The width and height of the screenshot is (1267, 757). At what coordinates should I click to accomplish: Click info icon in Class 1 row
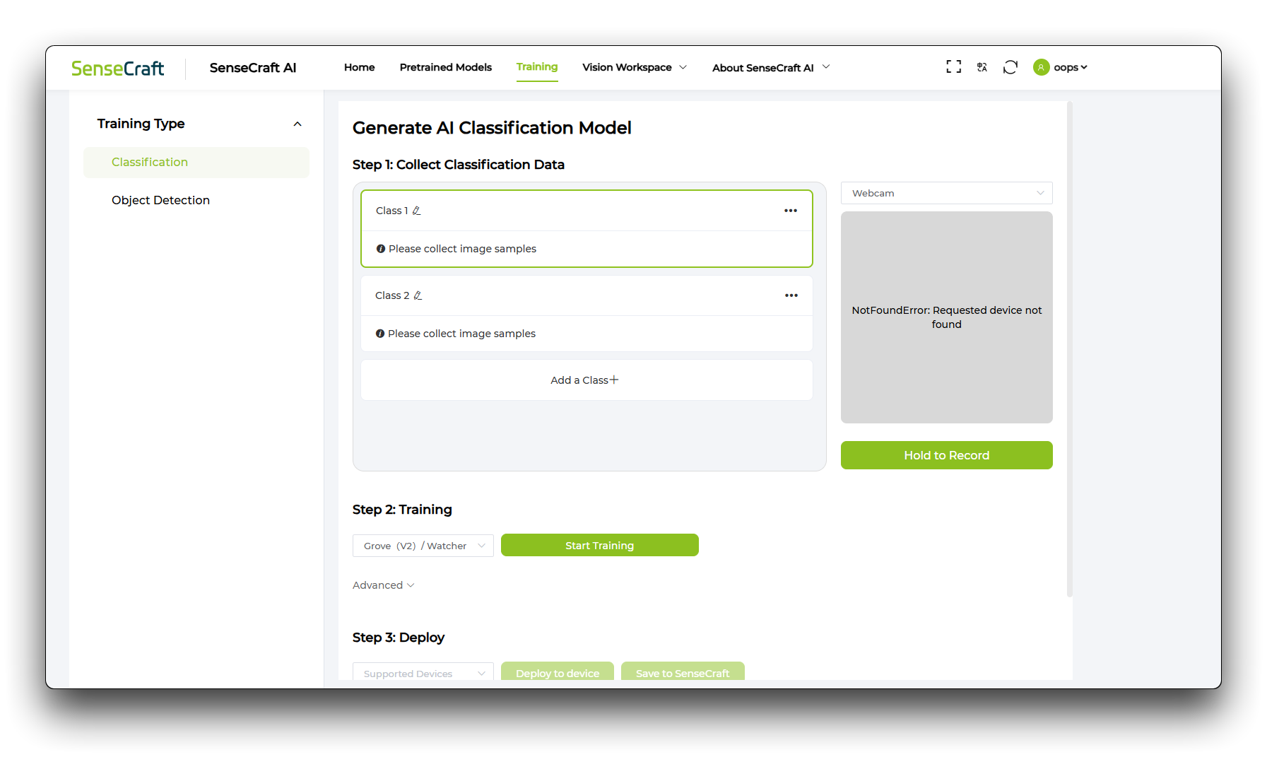381,249
